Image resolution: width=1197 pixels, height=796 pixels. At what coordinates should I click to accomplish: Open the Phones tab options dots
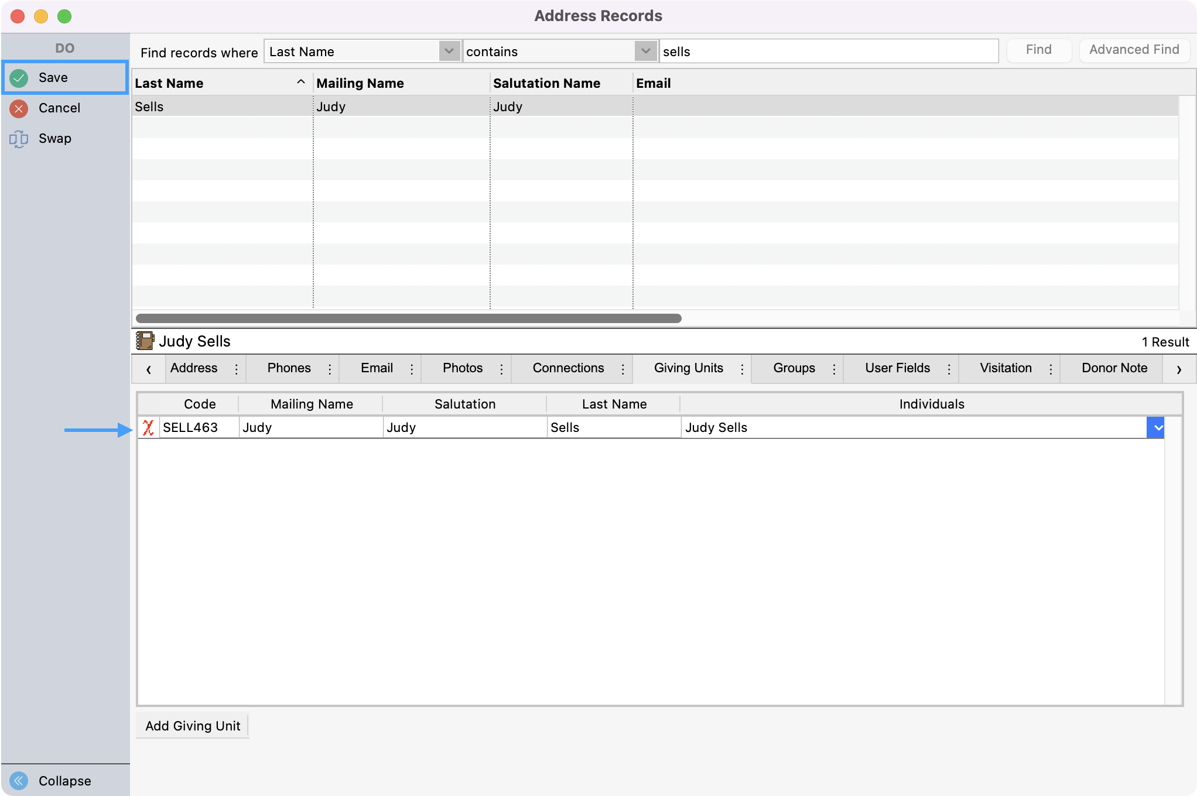(x=330, y=369)
